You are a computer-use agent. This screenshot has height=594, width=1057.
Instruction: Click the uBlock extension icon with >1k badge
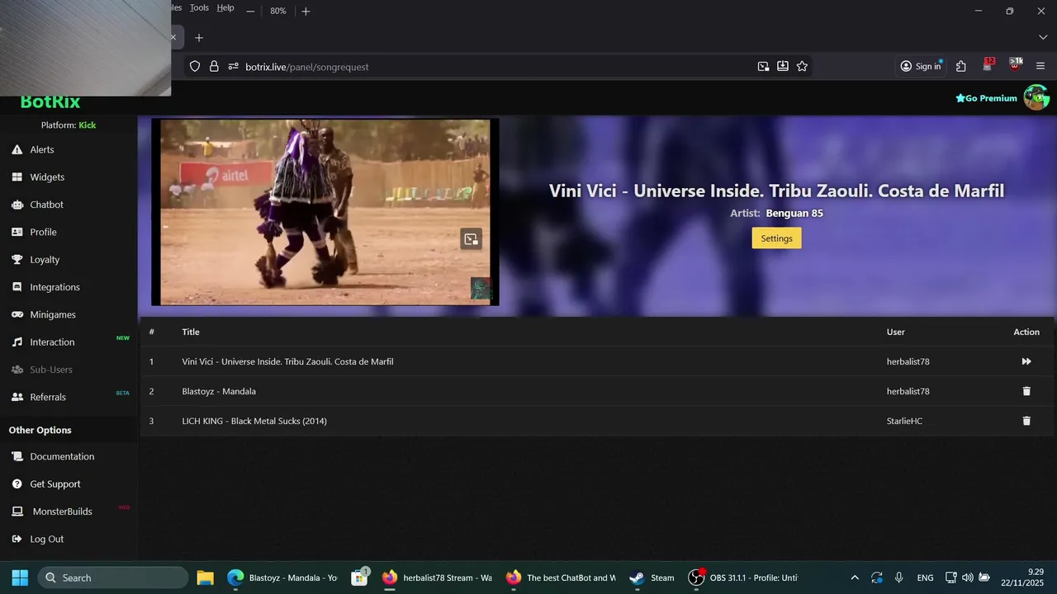tap(1016, 65)
